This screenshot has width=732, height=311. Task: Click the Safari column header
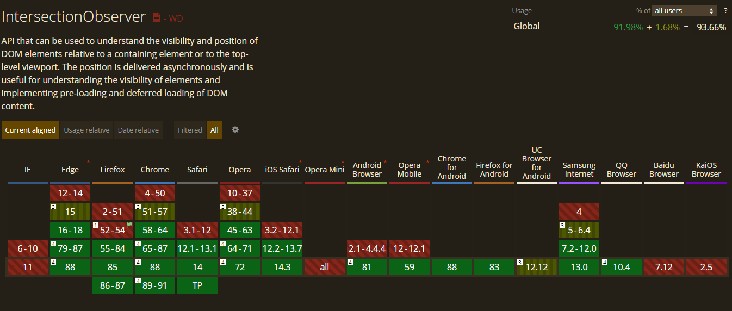tap(197, 170)
